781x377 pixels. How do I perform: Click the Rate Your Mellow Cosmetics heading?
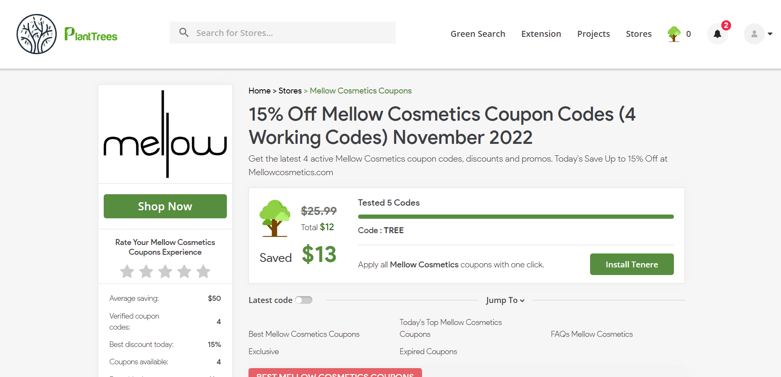point(165,247)
